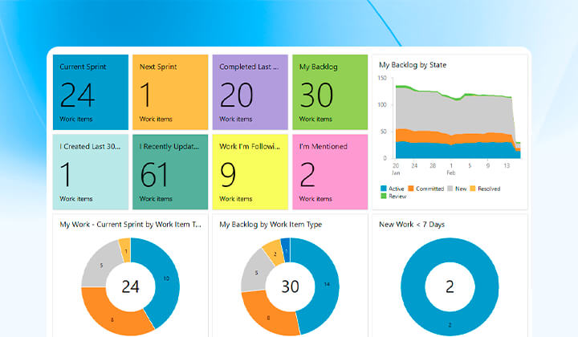Click the Resolved legend color swatch
This screenshot has width=578, height=337.
point(473,189)
